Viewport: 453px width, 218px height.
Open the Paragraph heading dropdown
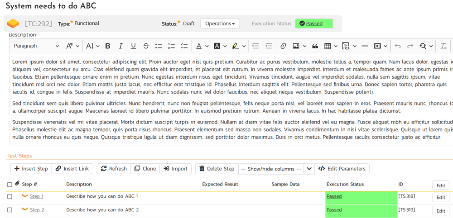click(36, 46)
